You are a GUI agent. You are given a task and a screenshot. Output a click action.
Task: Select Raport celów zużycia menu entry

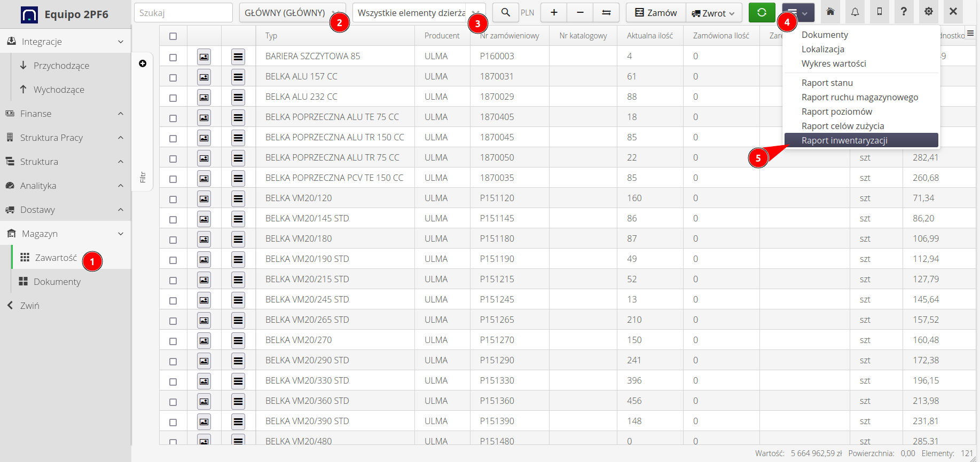[x=861, y=126]
